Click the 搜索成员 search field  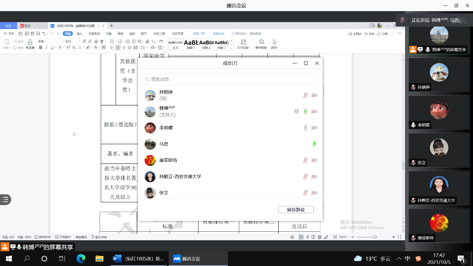coord(230,79)
